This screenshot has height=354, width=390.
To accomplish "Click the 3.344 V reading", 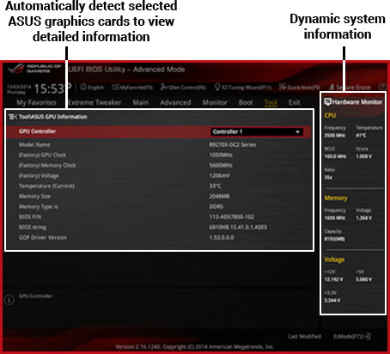I will (332, 301).
